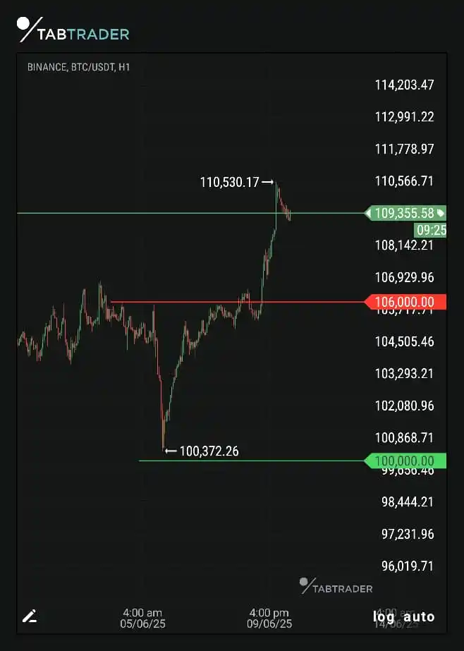Click the 4:00 am 05/06/25 time marker
Image resolution: width=464 pixels, height=651 pixels.
[142, 618]
